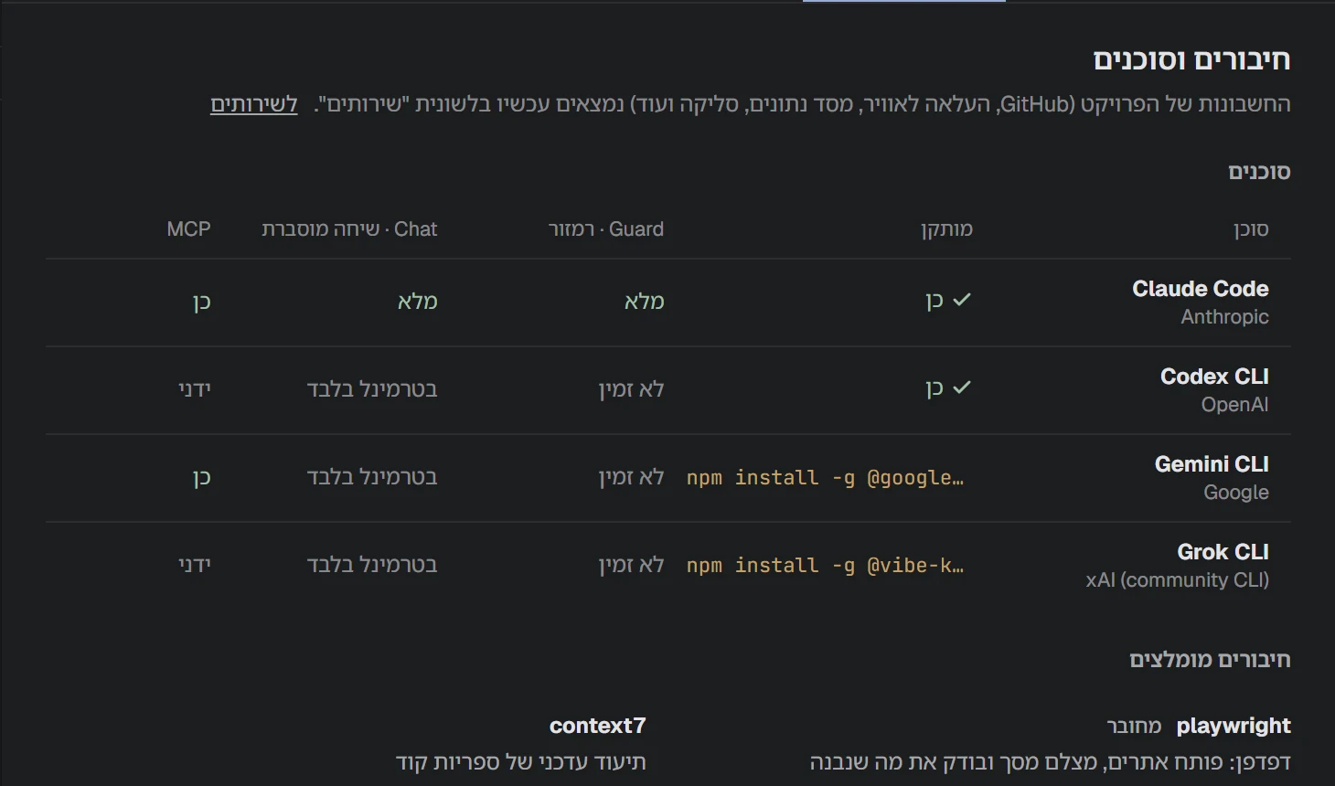Click the MCP value כן for Gemini CLI
1335x786 pixels.
202,477
